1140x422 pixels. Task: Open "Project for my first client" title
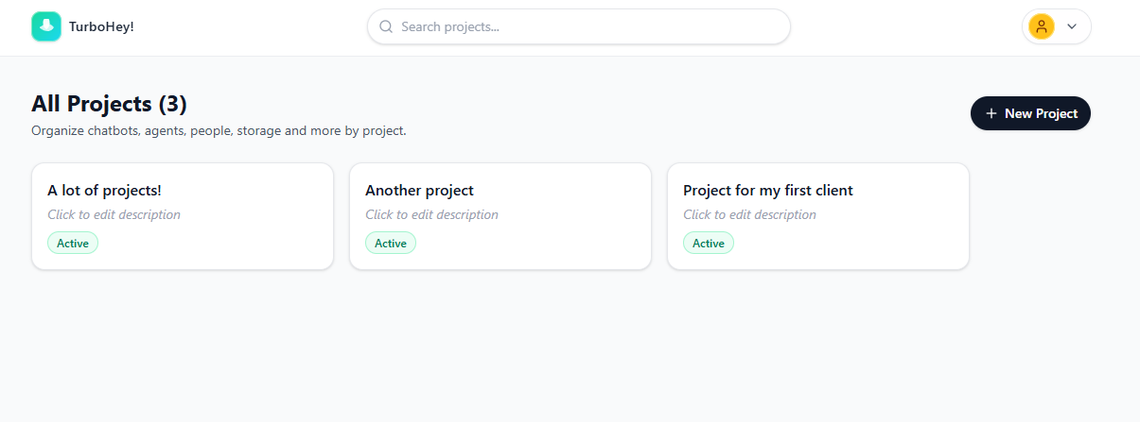(767, 191)
